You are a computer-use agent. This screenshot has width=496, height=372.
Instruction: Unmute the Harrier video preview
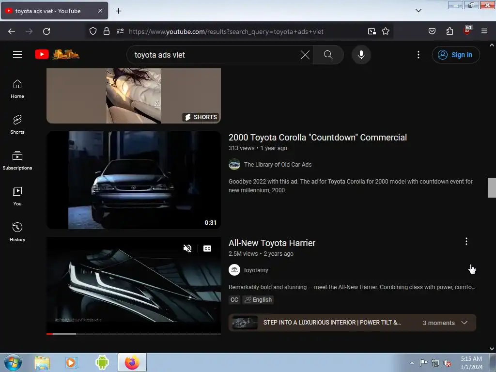[187, 248]
